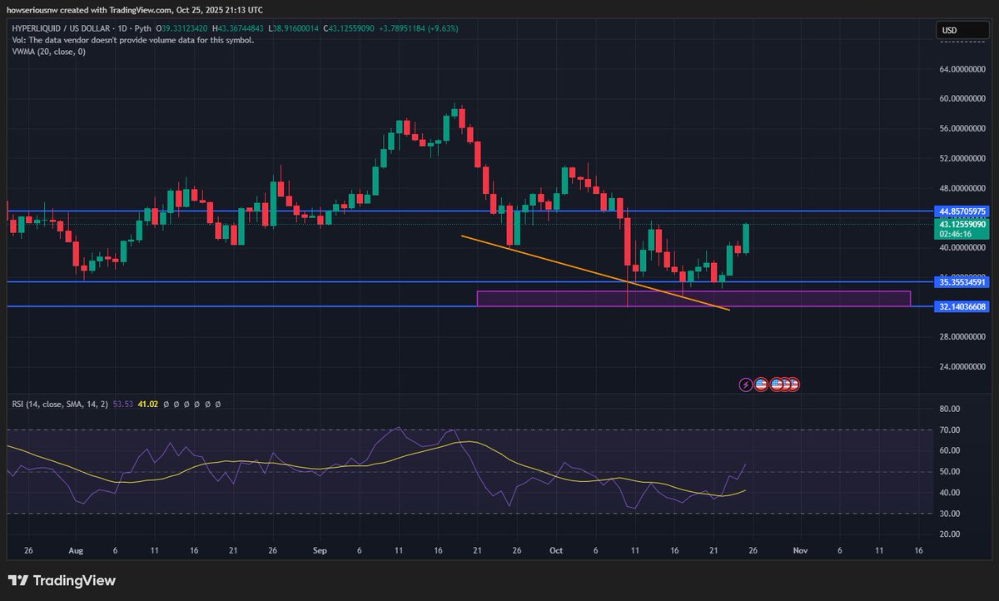The image size is (999, 601).
Task: Click the 35.35534591 price line label
Action: 962,282
